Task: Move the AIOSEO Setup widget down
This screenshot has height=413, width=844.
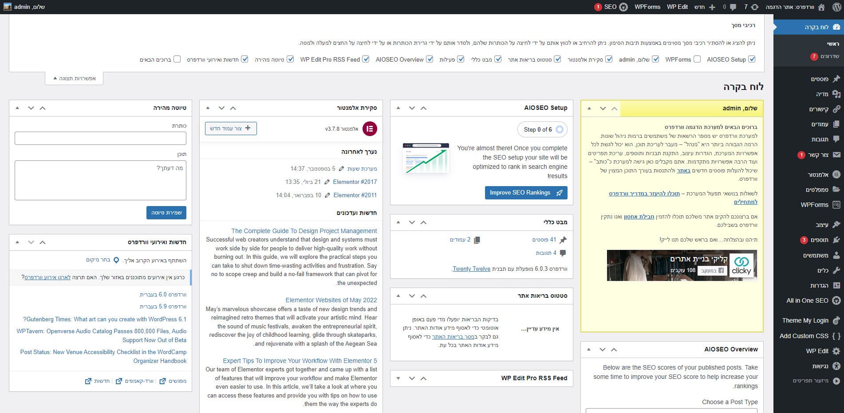Action: pos(412,108)
